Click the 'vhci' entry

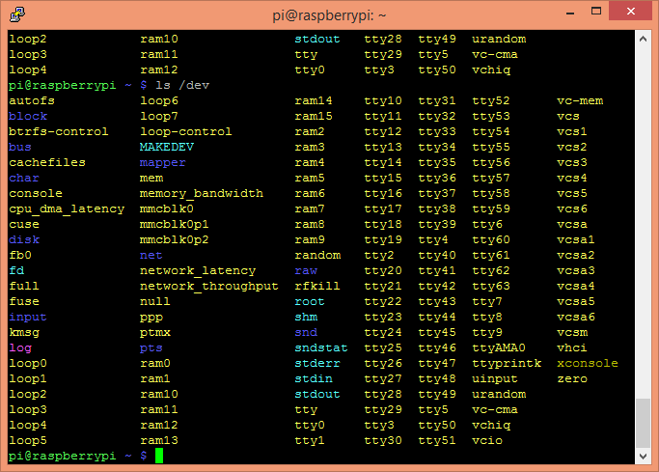(572, 348)
